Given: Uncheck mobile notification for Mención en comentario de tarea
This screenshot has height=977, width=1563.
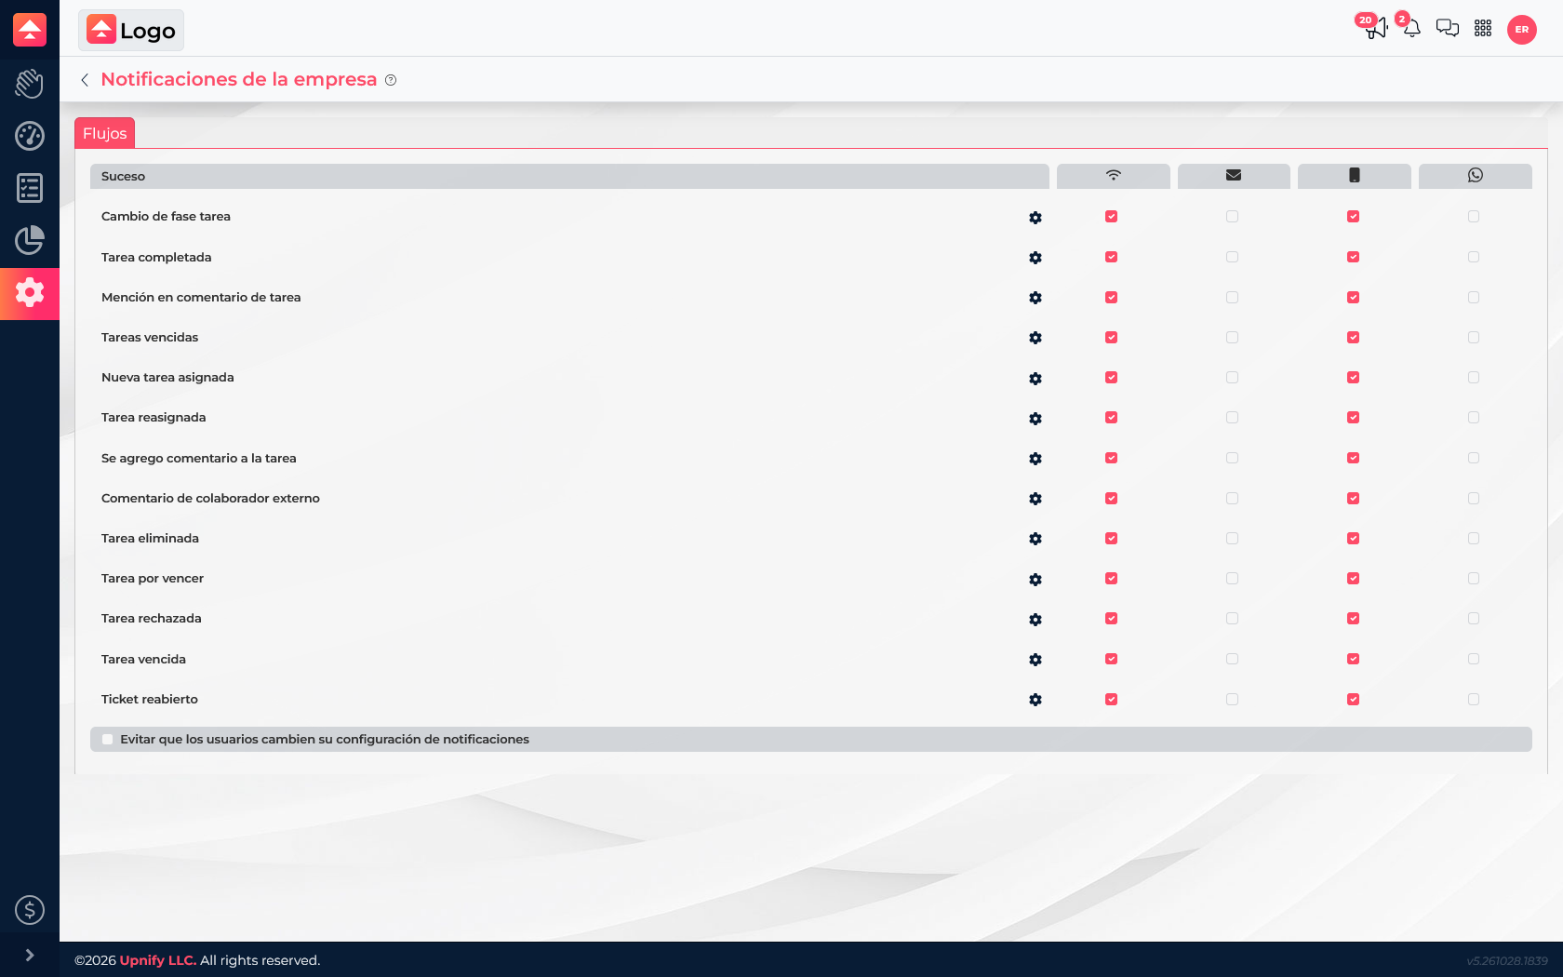Looking at the screenshot, I should [x=1354, y=298].
